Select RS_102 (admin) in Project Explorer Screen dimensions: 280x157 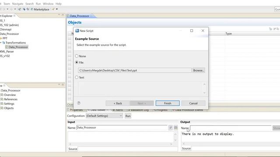coord(9,25)
